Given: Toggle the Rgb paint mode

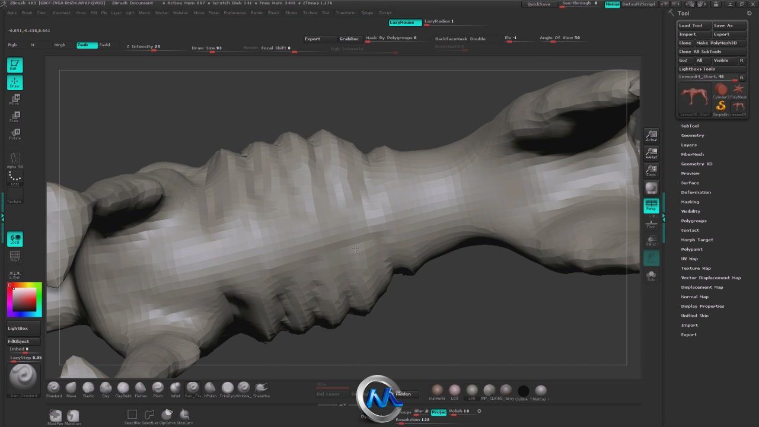Looking at the screenshot, I should click(x=12, y=45).
